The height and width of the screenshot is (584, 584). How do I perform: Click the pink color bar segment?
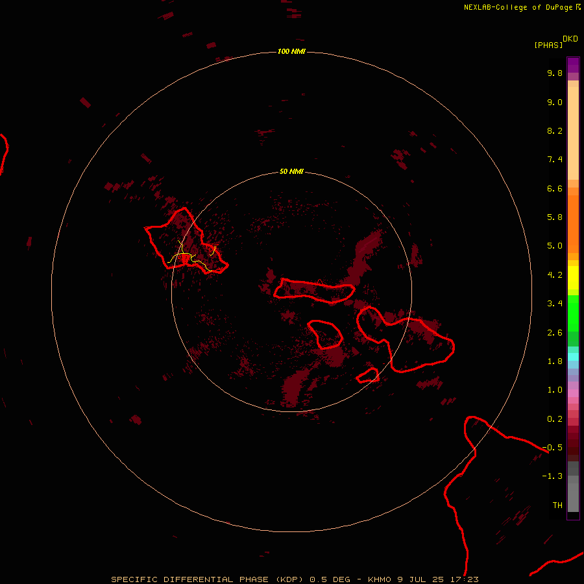coord(573,393)
